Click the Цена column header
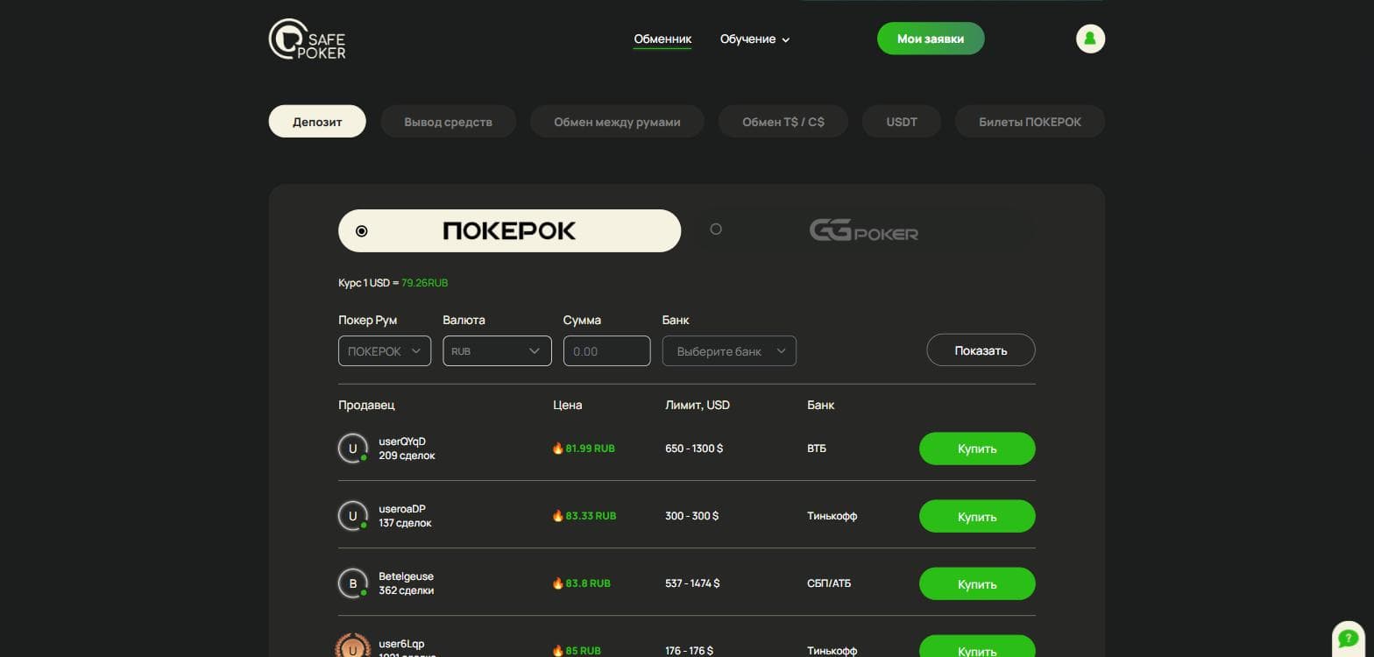Image resolution: width=1374 pixels, height=657 pixels. tap(568, 405)
